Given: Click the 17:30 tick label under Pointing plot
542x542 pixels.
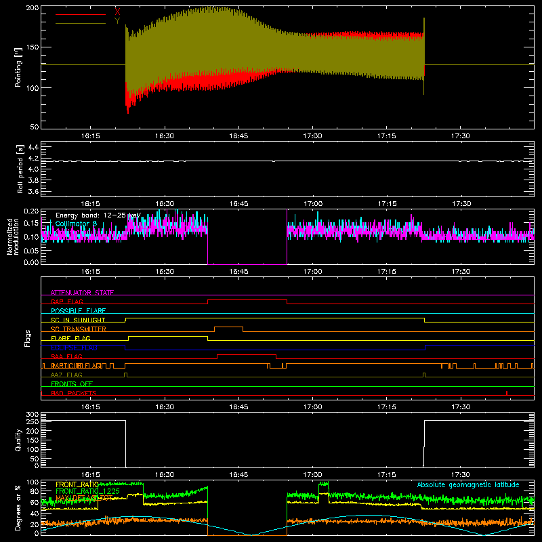Looking at the screenshot, I should click(x=461, y=136).
